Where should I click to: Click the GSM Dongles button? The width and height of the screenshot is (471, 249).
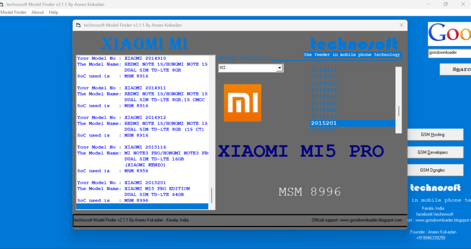(x=435, y=170)
